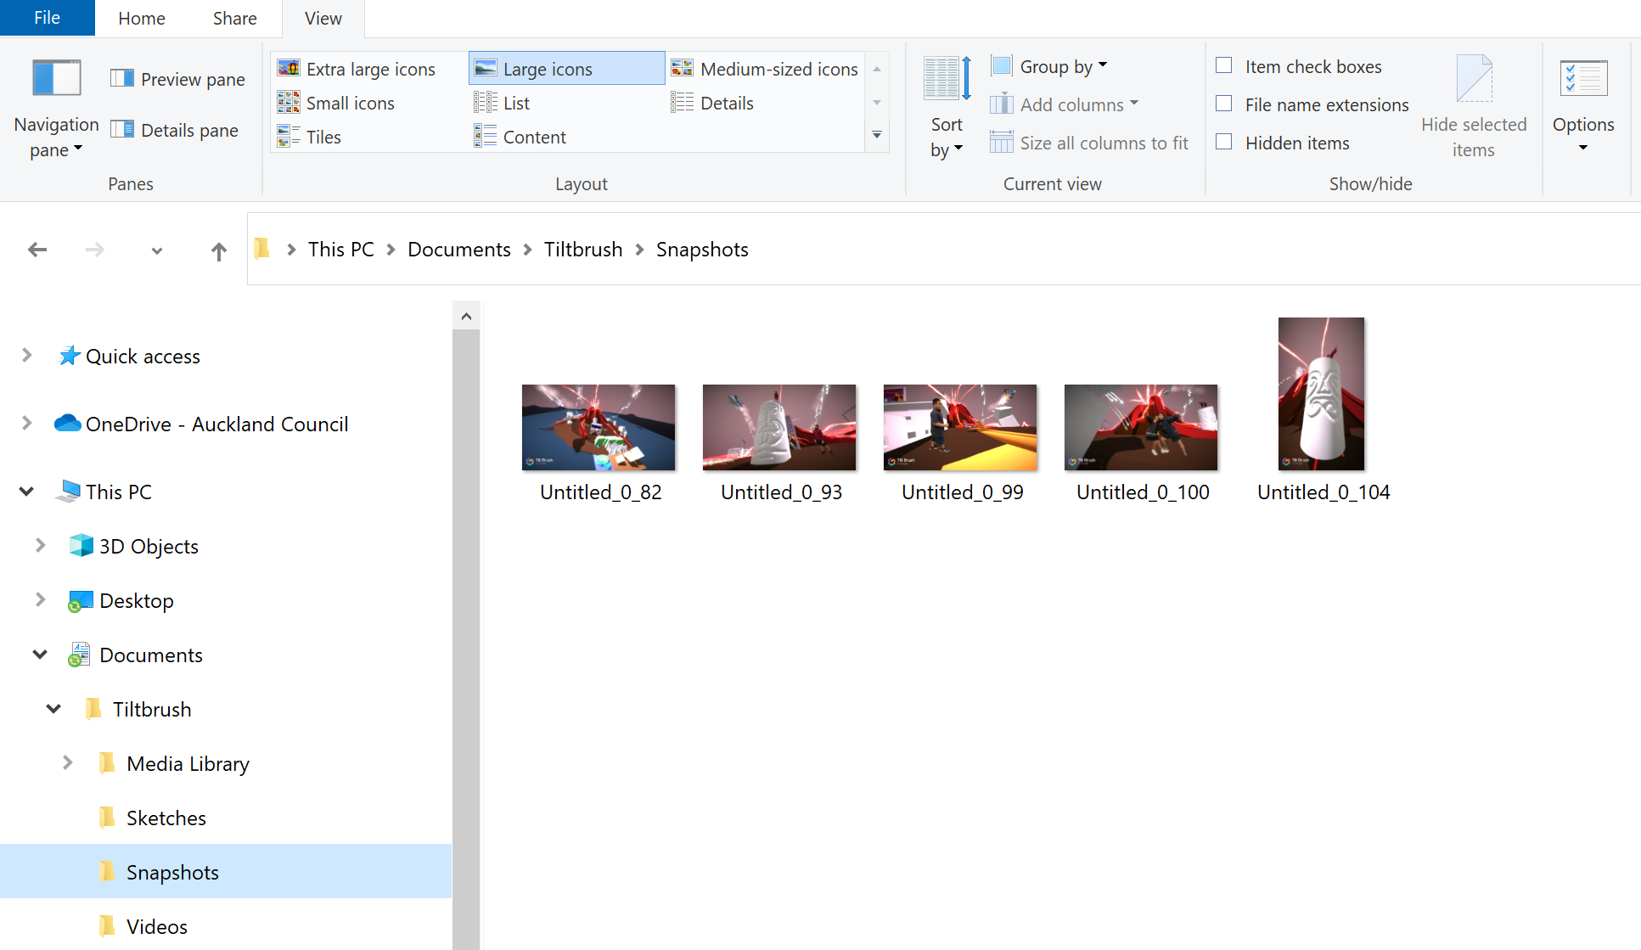Toggle the Preview pane

coord(177,78)
